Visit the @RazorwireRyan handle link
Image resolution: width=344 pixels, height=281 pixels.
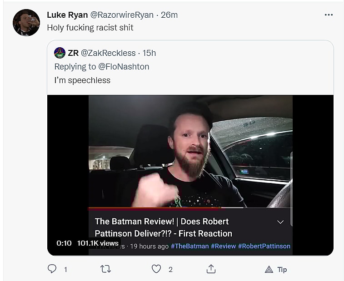122,15
